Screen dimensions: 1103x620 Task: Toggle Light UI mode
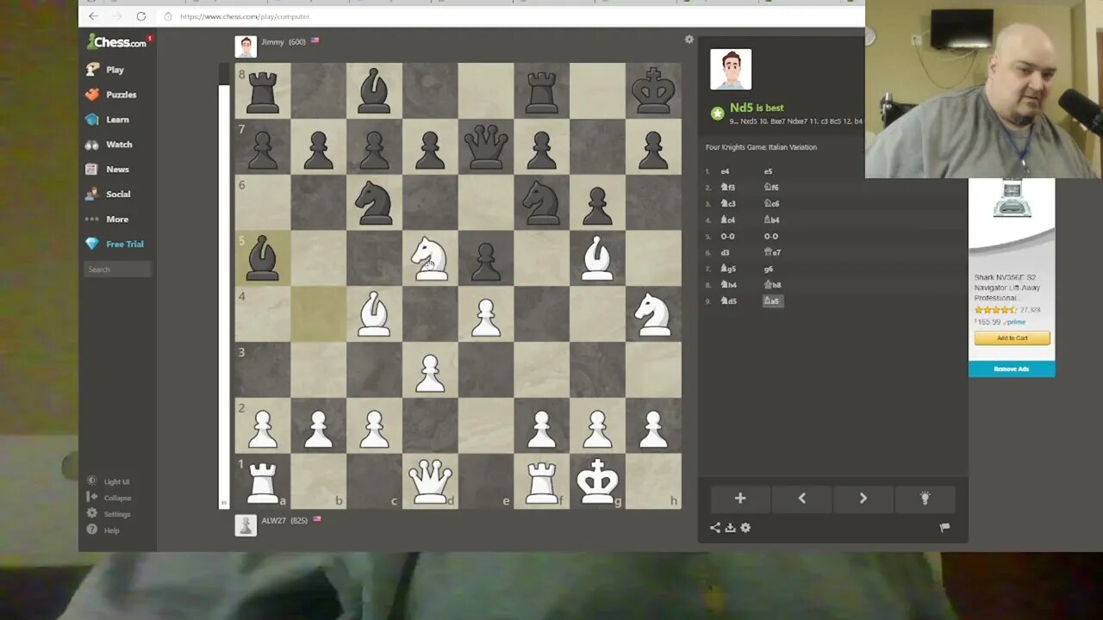109,481
